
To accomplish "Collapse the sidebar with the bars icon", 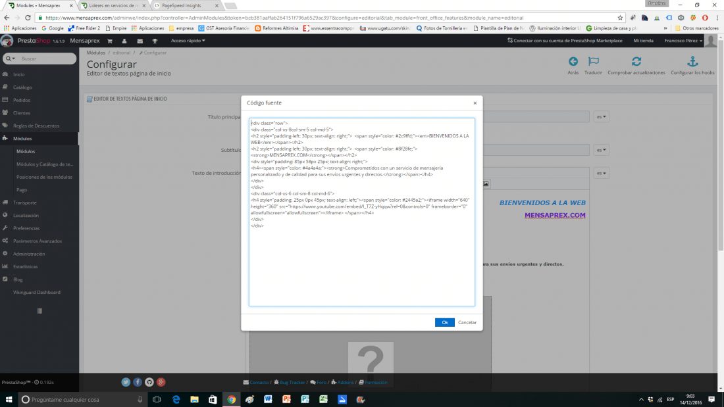I will point(39,311).
